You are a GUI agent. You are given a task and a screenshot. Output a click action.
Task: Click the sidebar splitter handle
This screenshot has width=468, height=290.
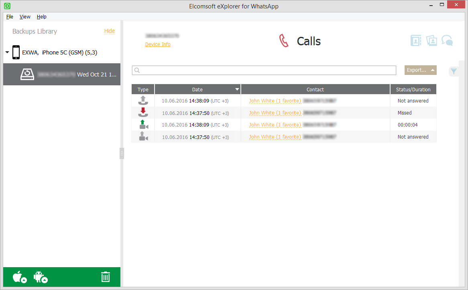(x=122, y=153)
